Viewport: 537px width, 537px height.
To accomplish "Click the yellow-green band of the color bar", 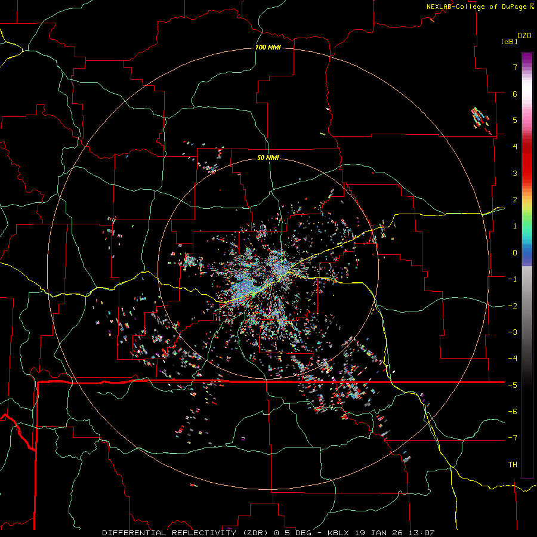I will click(527, 209).
